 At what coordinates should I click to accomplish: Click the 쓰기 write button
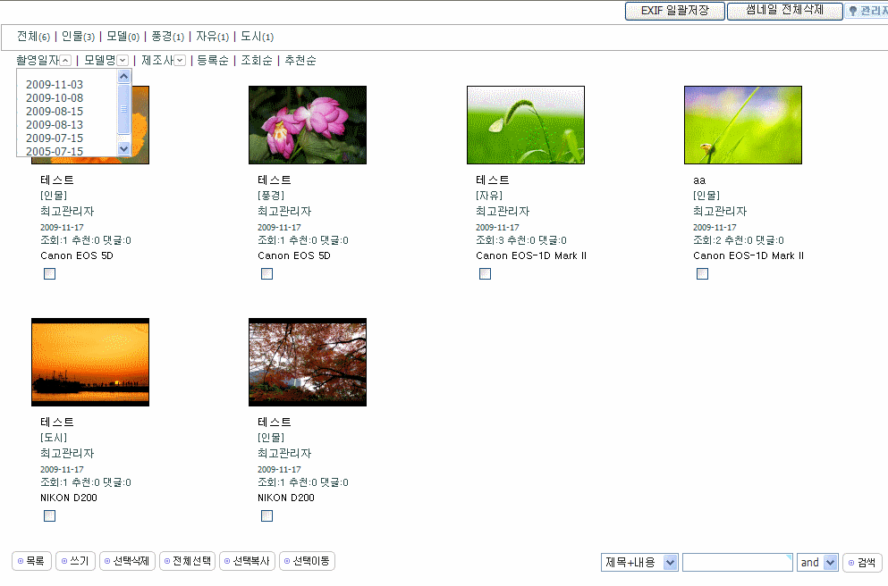point(75,561)
